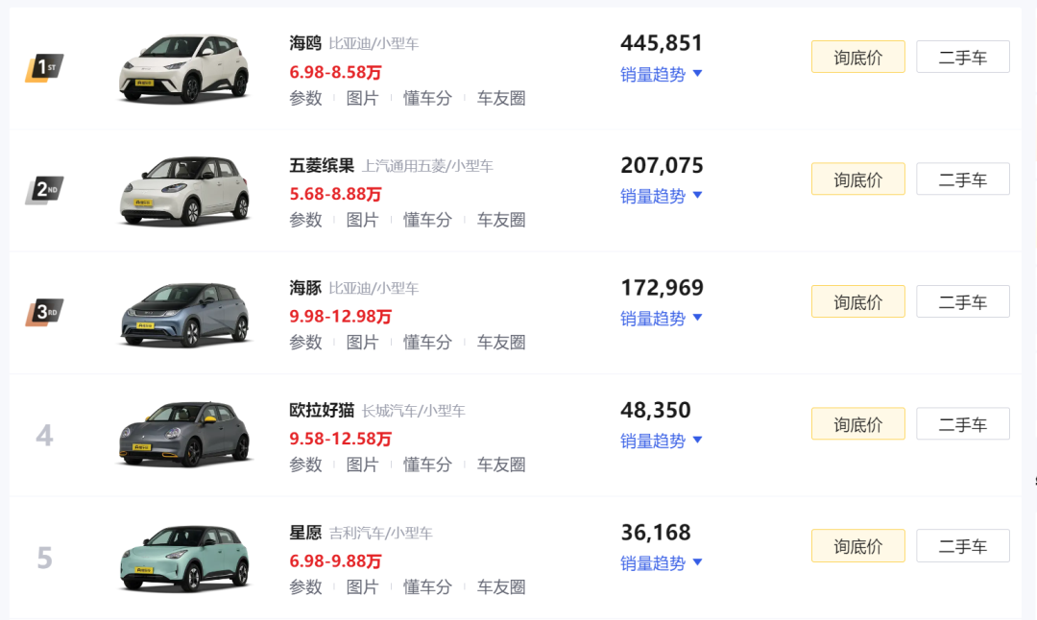1037x620 pixels.
Task: Open 车友圈 link under 欧拉好猫
Action: (501, 465)
